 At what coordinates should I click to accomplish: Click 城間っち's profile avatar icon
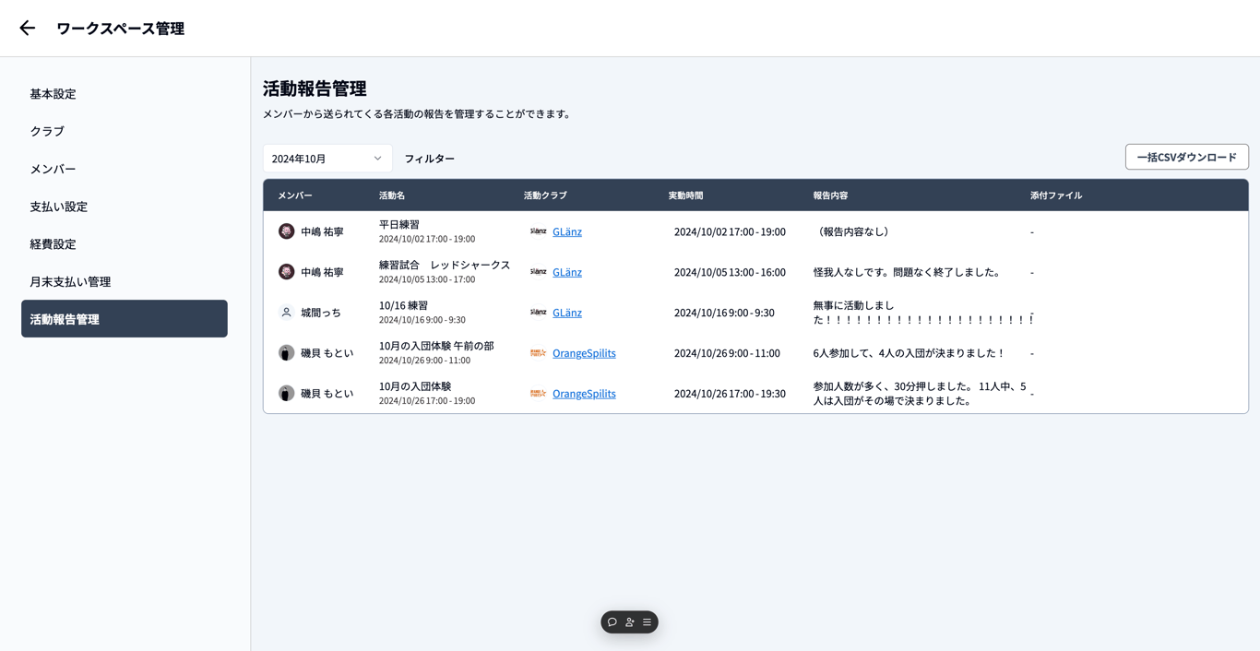pos(286,313)
